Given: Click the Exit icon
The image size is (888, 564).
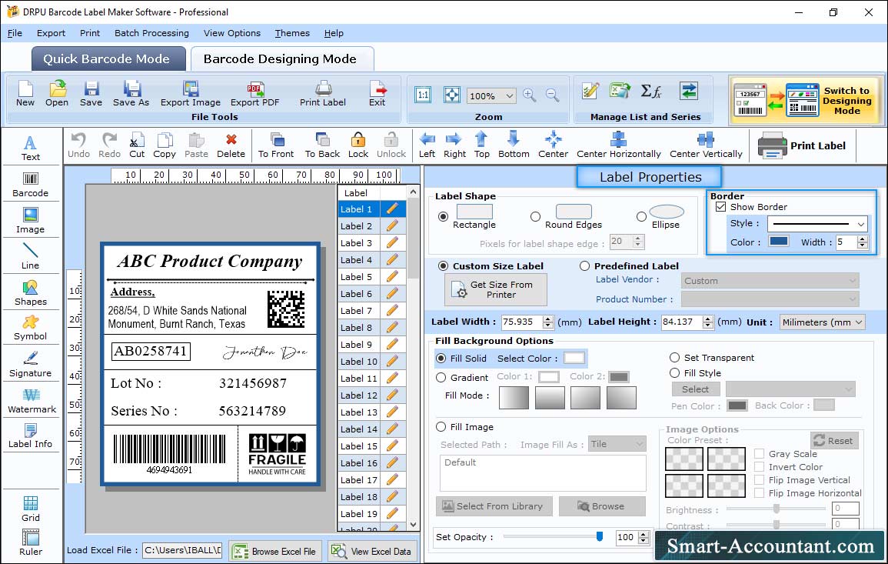Looking at the screenshot, I should coord(377,94).
